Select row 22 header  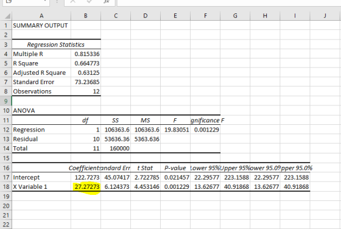[6, 225]
